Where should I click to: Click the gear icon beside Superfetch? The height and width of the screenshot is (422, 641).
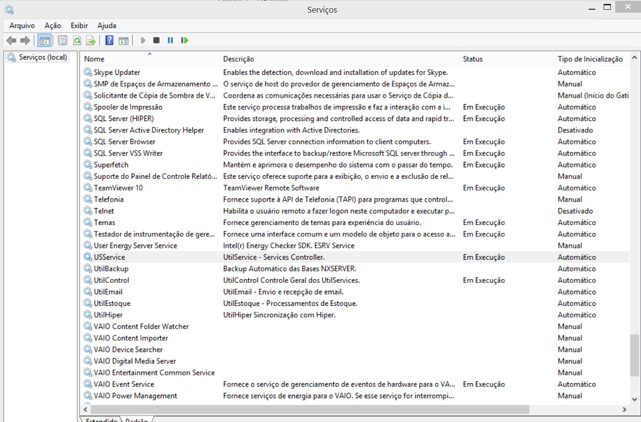(x=87, y=165)
